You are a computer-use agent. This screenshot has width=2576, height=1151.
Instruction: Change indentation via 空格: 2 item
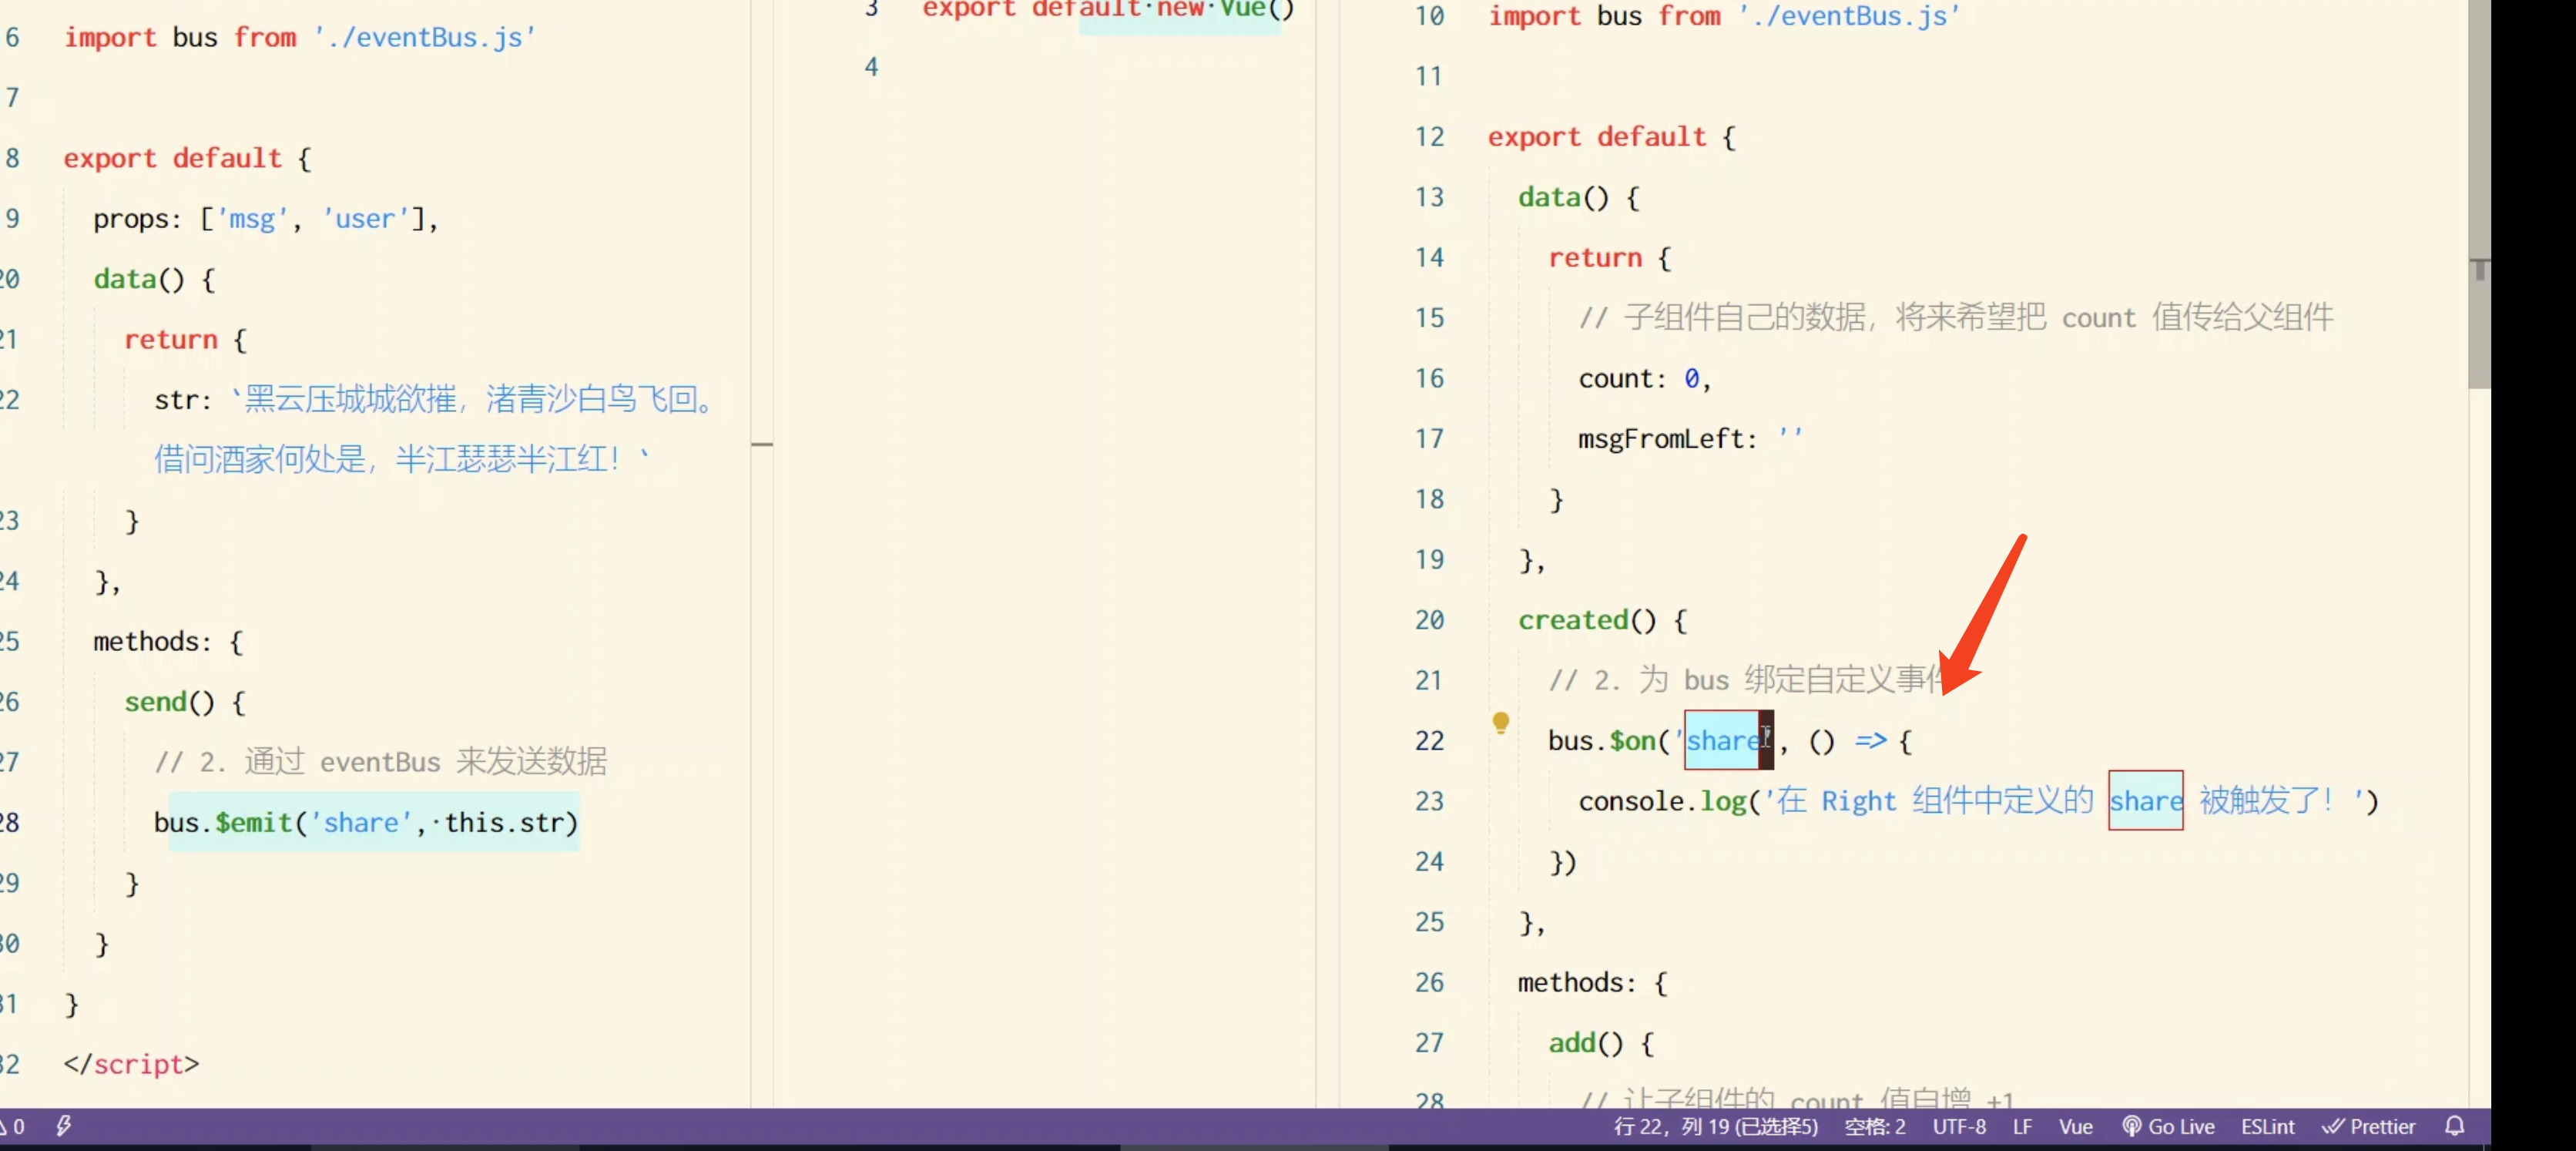1874,1126
